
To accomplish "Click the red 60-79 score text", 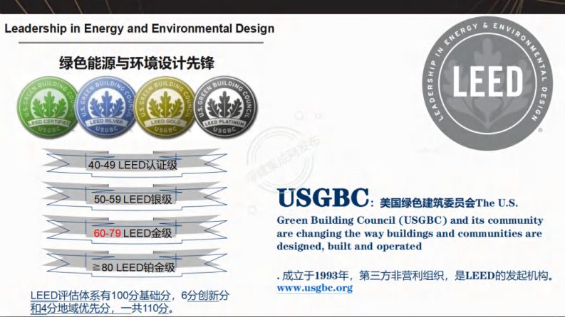I will (x=107, y=233).
